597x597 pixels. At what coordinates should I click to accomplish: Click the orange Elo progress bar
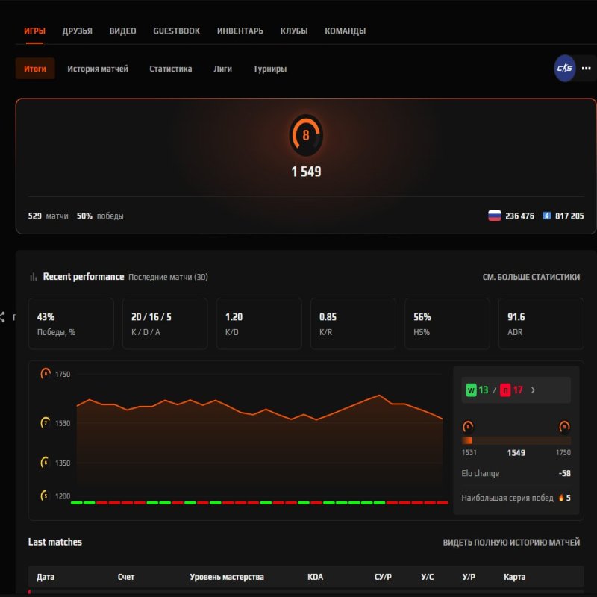point(468,440)
